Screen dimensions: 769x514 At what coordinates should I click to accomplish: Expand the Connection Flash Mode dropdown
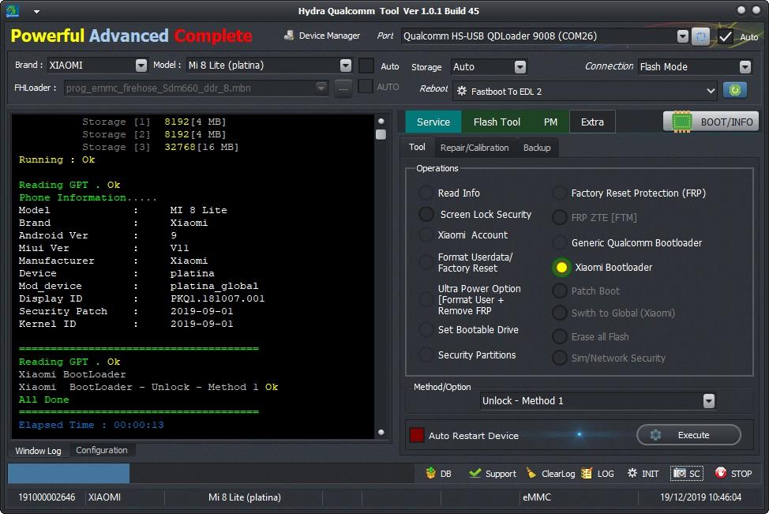click(745, 66)
